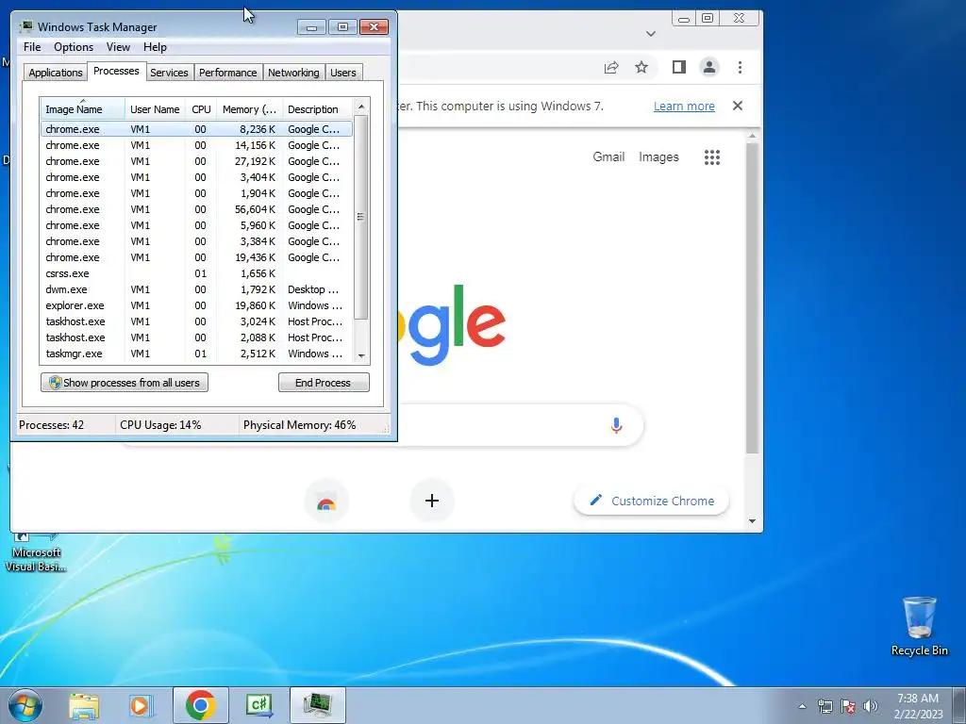Image resolution: width=966 pixels, height=724 pixels.
Task: Click process list scroll down arrow
Action: pos(361,355)
